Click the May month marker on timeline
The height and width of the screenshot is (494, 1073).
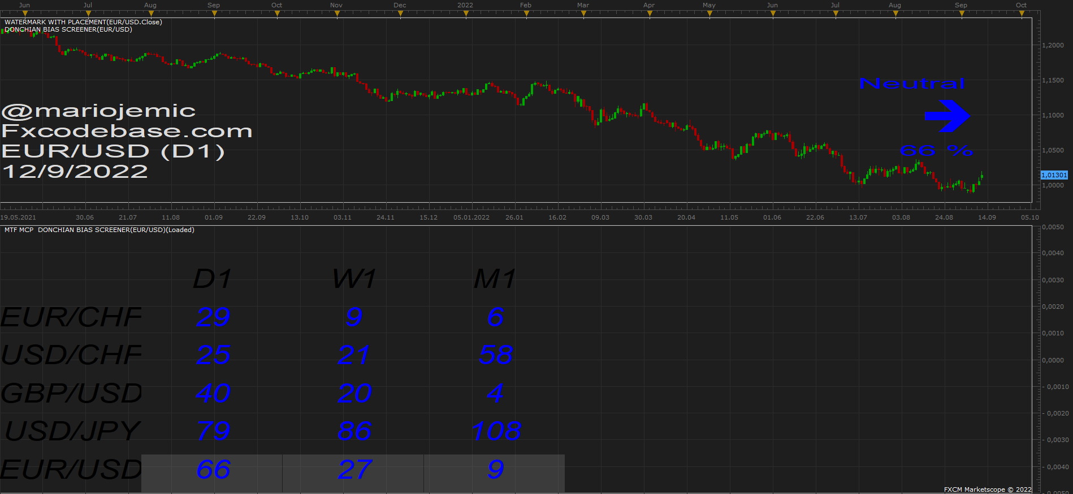(709, 5)
